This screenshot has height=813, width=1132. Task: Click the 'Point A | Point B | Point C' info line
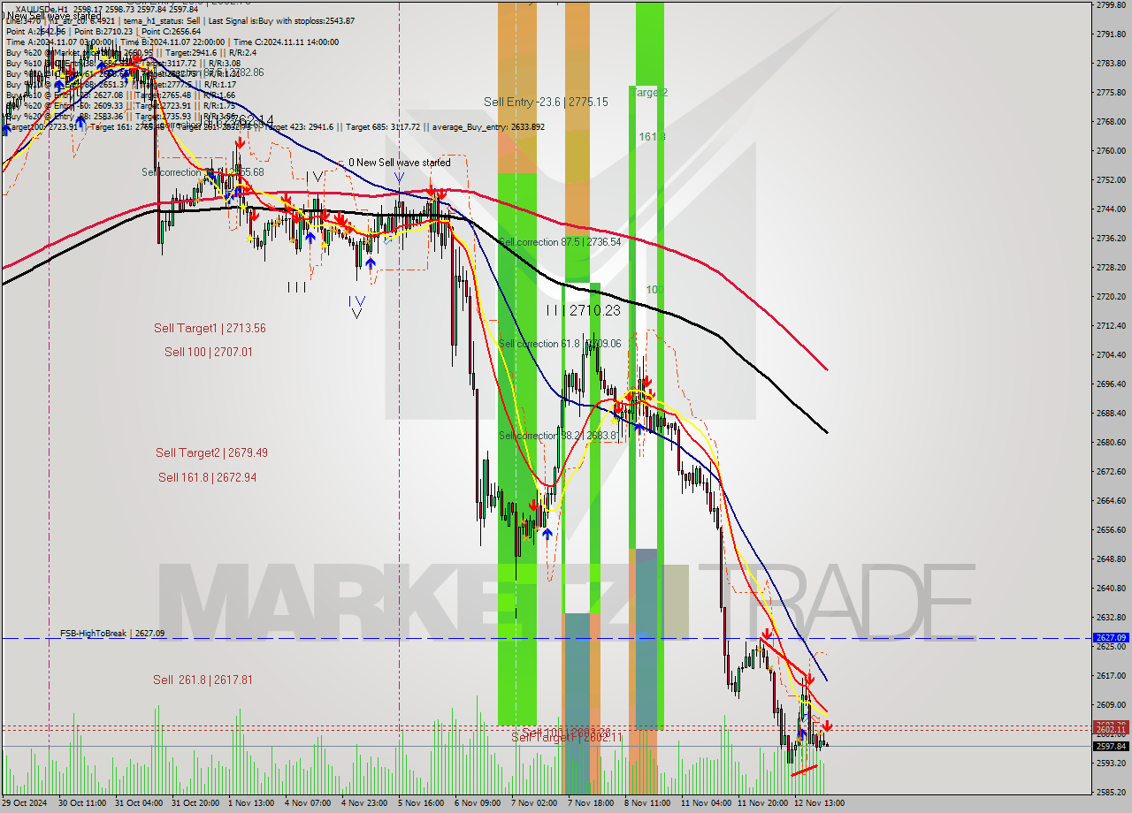point(103,31)
